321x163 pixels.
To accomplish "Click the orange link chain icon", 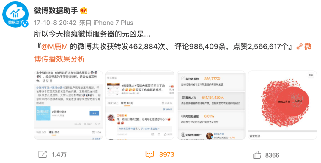I will coord(300,47).
